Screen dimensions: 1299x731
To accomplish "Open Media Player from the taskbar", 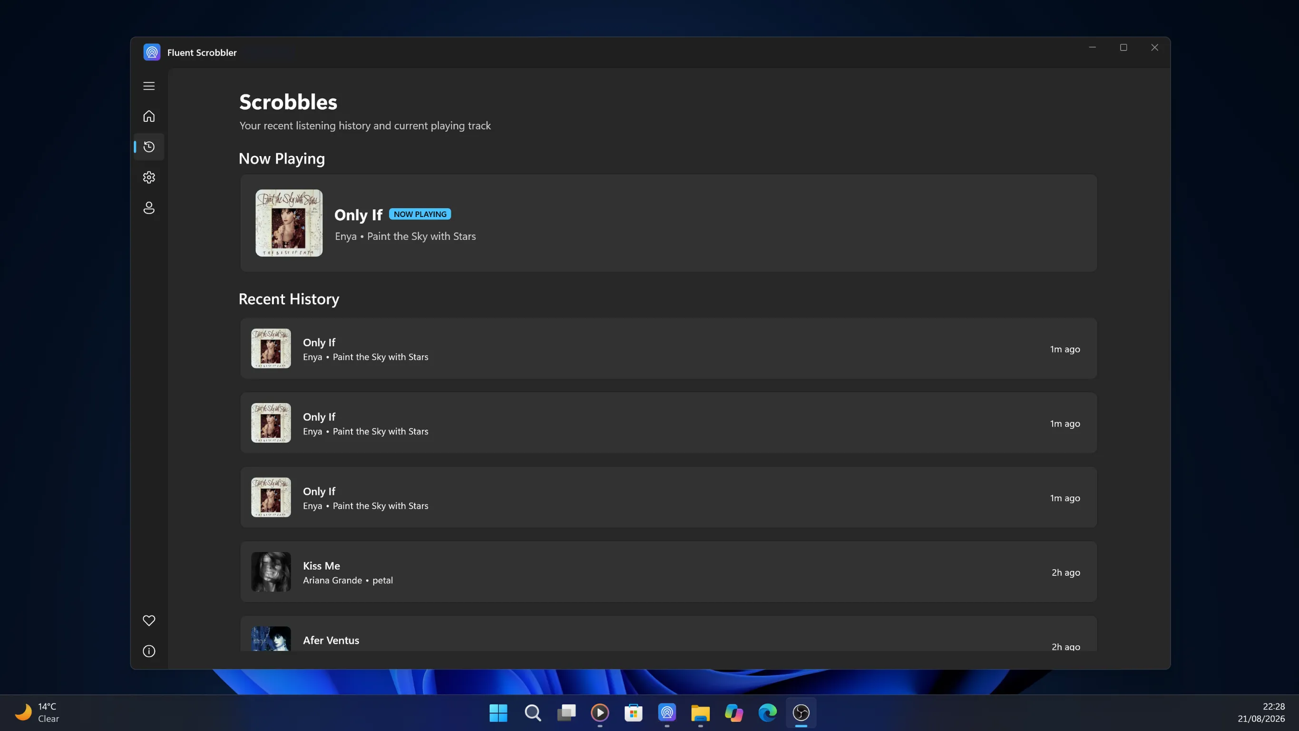I will [600, 713].
